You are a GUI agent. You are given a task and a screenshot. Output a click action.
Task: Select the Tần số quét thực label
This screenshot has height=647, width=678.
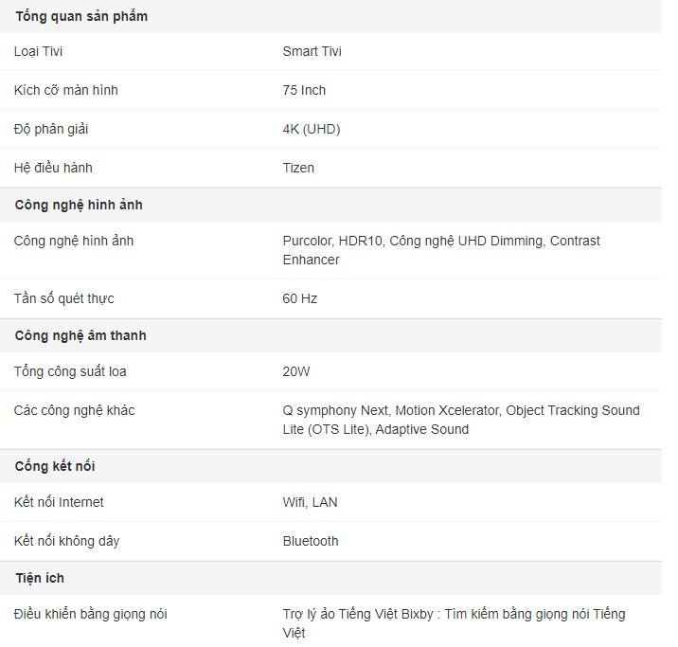click(64, 298)
